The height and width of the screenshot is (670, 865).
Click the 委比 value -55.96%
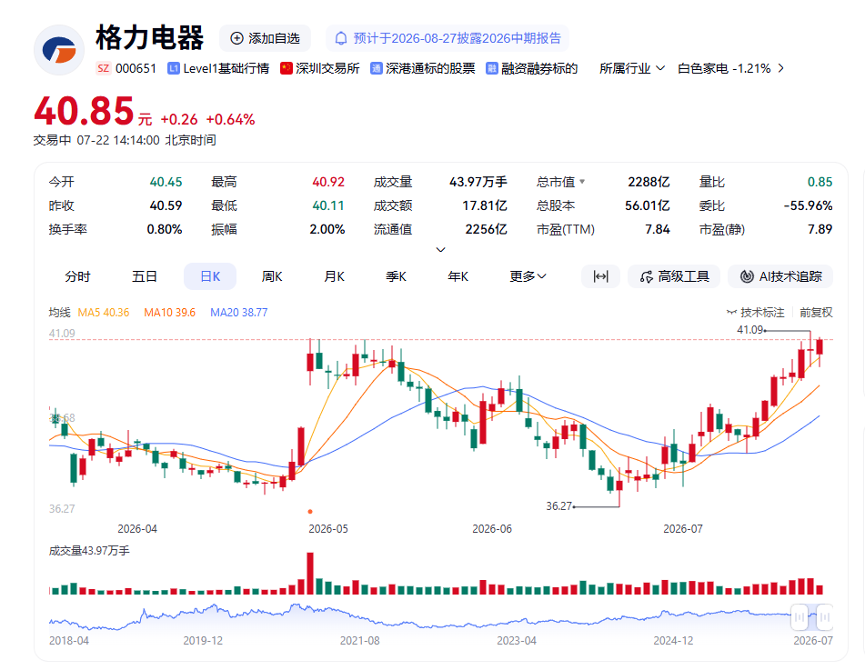tap(809, 205)
